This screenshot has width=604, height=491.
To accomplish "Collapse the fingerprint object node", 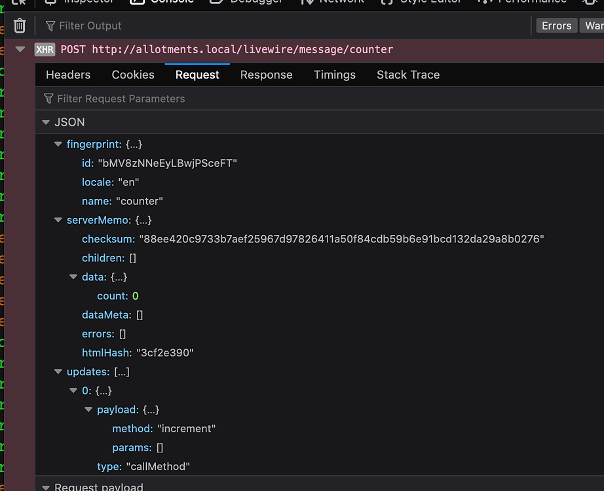I will pos(58,144).
